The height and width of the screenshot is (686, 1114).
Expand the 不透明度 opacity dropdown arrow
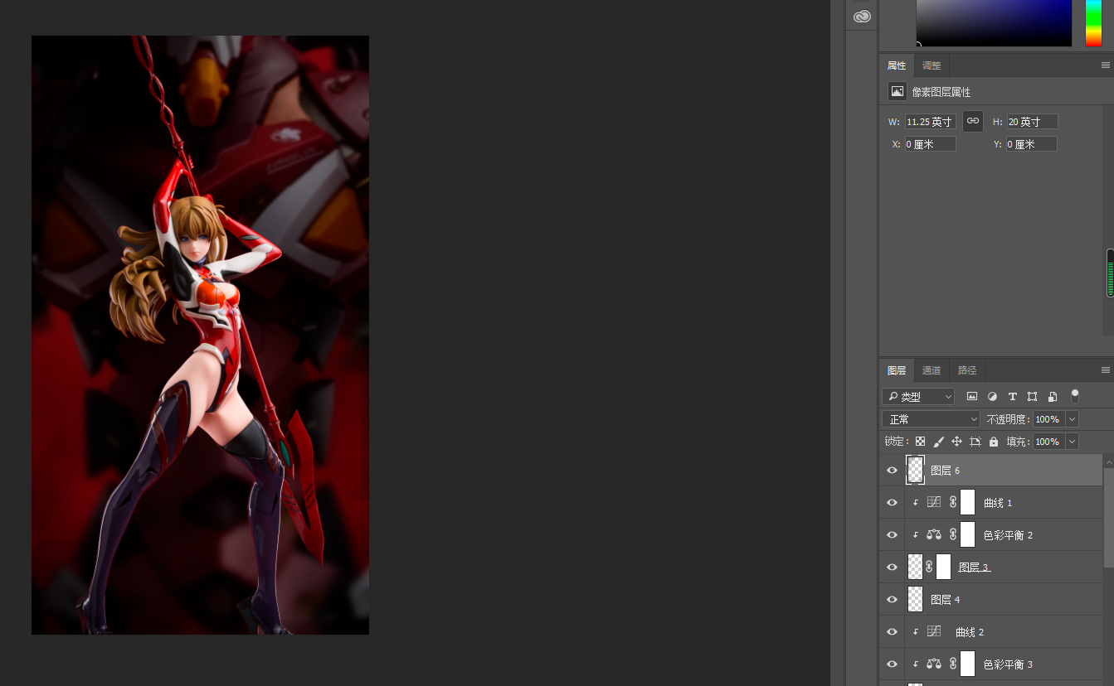1072,419
